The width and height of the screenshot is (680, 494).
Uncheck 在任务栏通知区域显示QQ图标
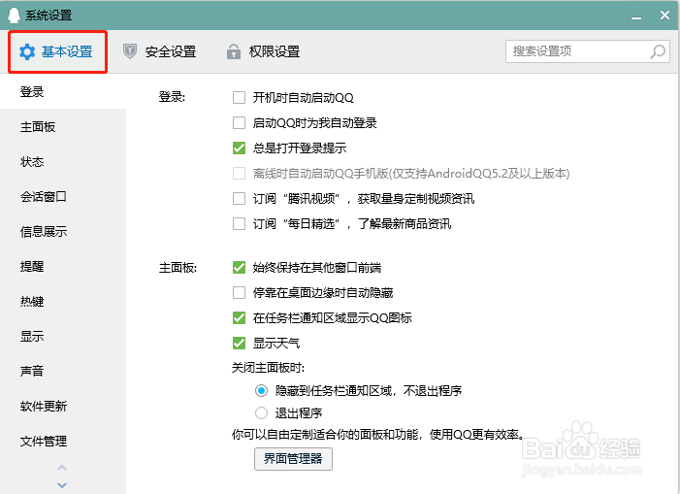pos(239,318)
